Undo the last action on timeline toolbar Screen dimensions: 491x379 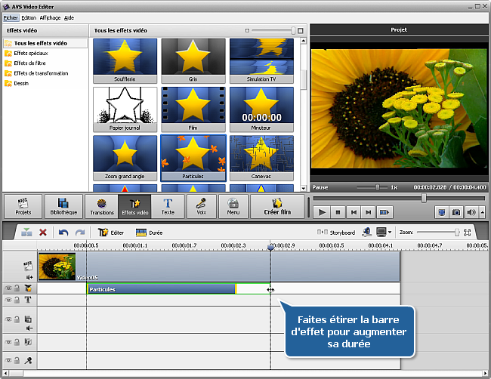tap(63, 233)
